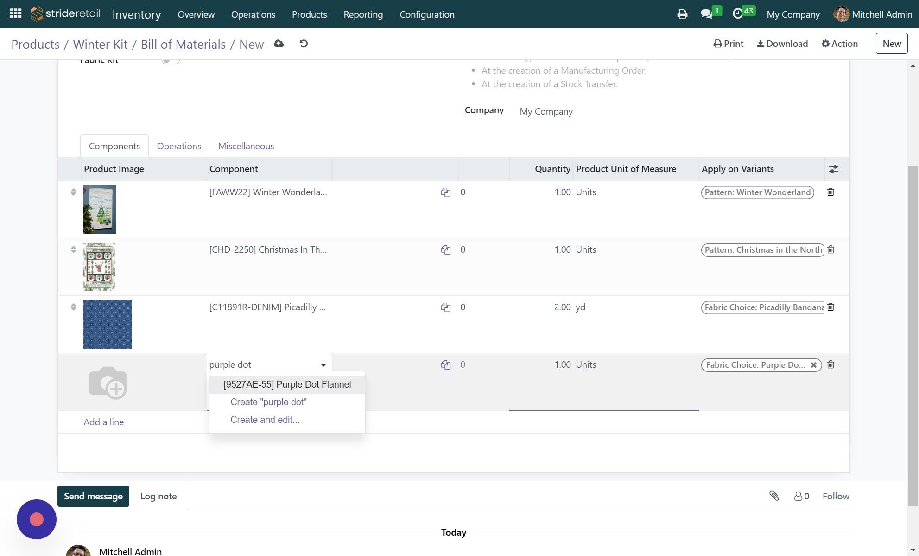The height and width of the screenshot is (556, 919).
Task: Go to Bill of Materials breadcrumb
Action: pos(183,44)
